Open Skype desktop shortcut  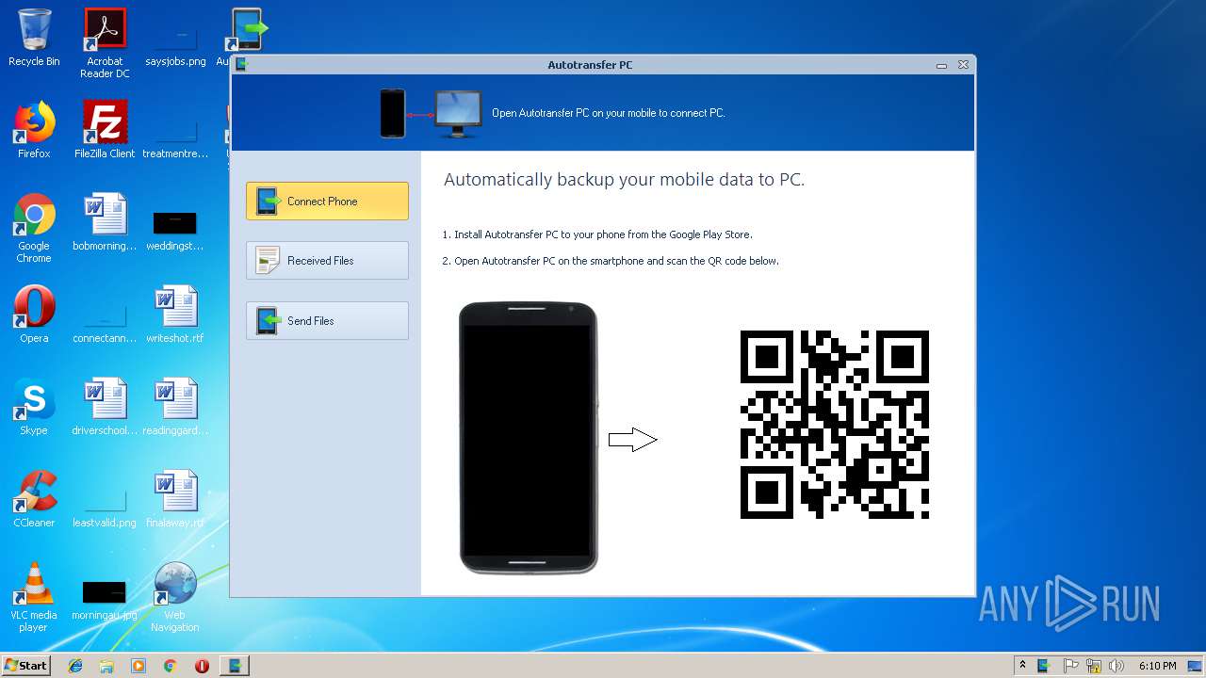coord(34,407)
